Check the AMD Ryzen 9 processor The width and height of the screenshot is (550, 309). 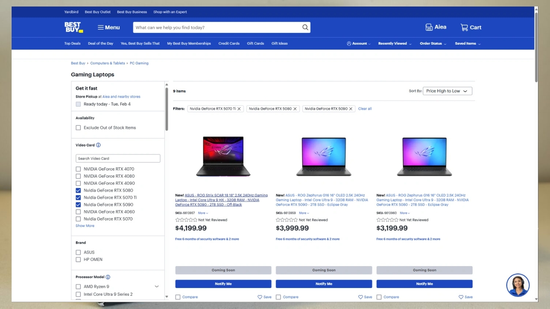tap(78, 287)
